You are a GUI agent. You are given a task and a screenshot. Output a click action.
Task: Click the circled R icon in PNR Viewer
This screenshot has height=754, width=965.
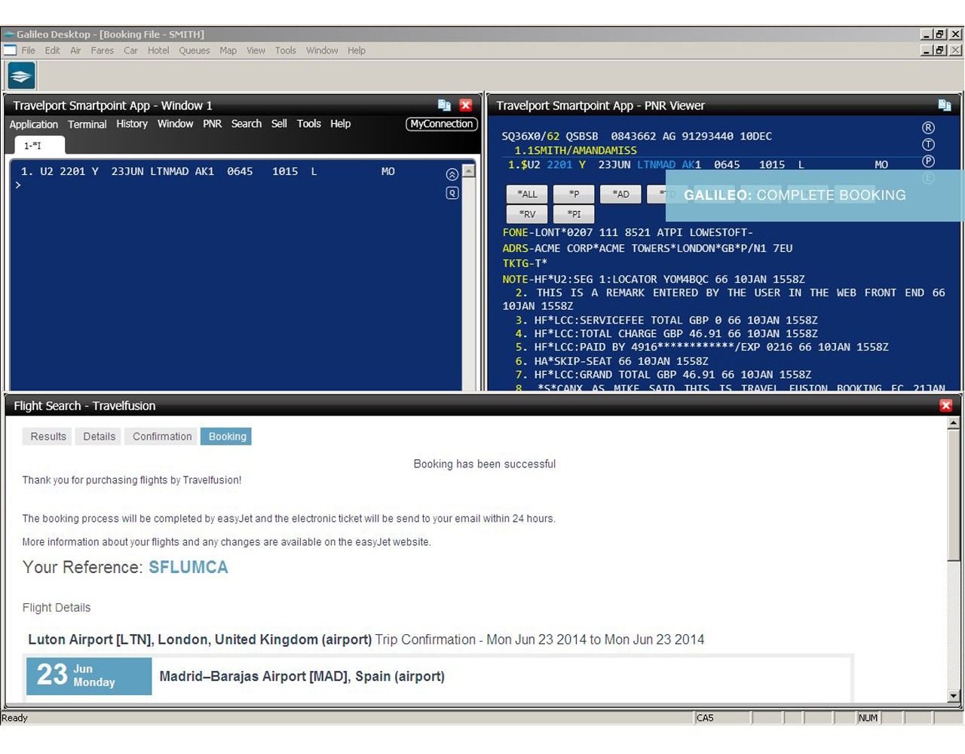[929, 128]
